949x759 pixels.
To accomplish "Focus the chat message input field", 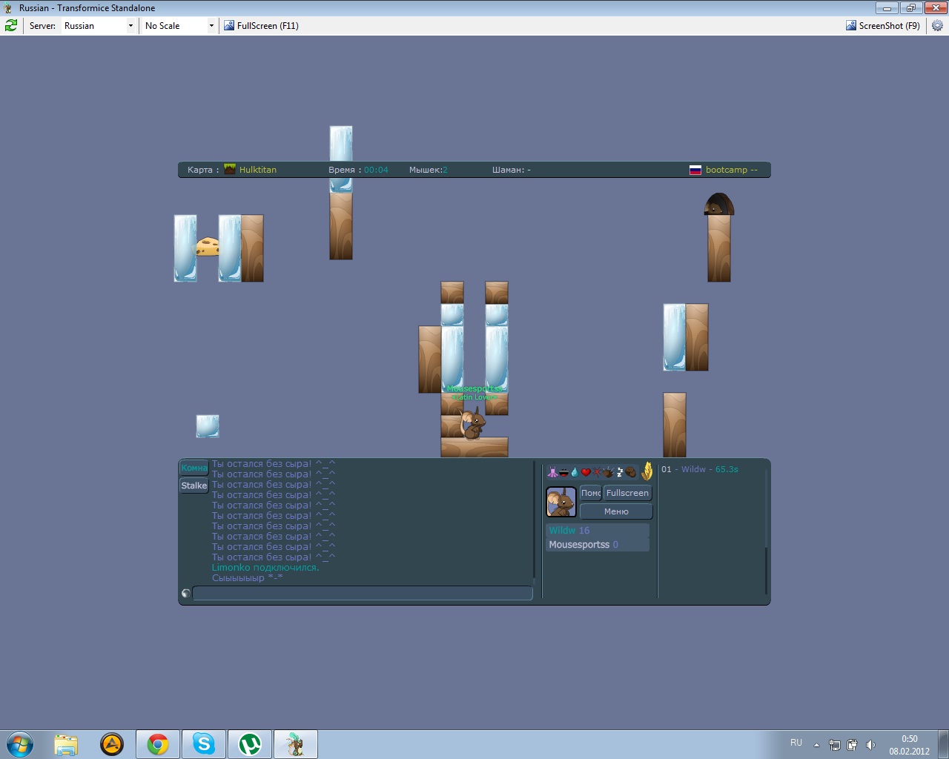I will click(363, 593).
